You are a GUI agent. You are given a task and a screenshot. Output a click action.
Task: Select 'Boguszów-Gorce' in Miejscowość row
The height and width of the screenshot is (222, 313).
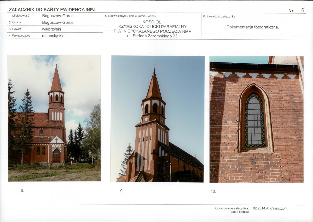click(x=58, y=16)
